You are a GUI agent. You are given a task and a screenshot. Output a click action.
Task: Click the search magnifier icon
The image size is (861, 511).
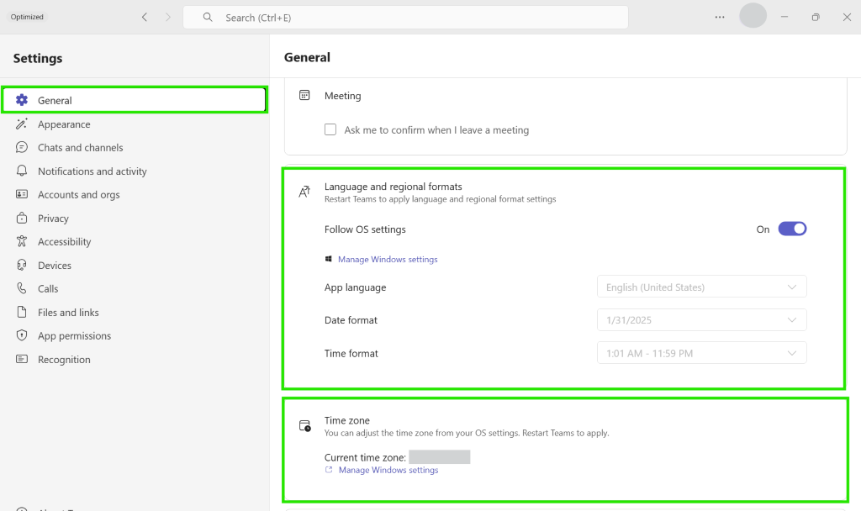(208, 17)
